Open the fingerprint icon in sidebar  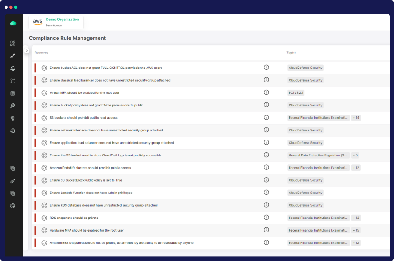pos(13,130)
